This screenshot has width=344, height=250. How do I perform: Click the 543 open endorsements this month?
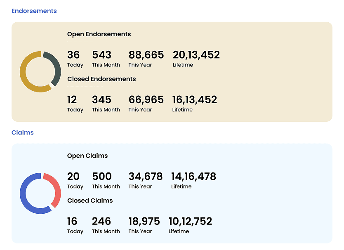(101, 55)
